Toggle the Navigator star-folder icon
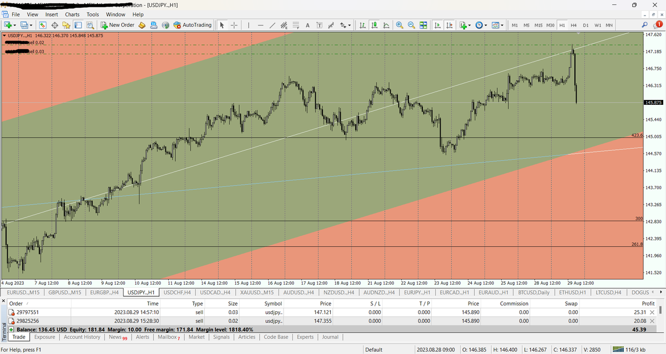Image resolution: width=666 pixels, height=354 pixels. pos(66,25)
